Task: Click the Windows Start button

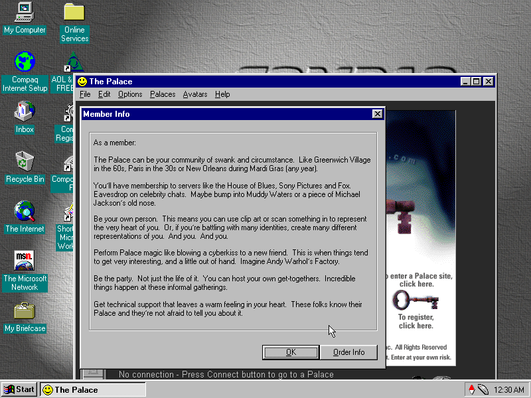Action: [19, 389]
